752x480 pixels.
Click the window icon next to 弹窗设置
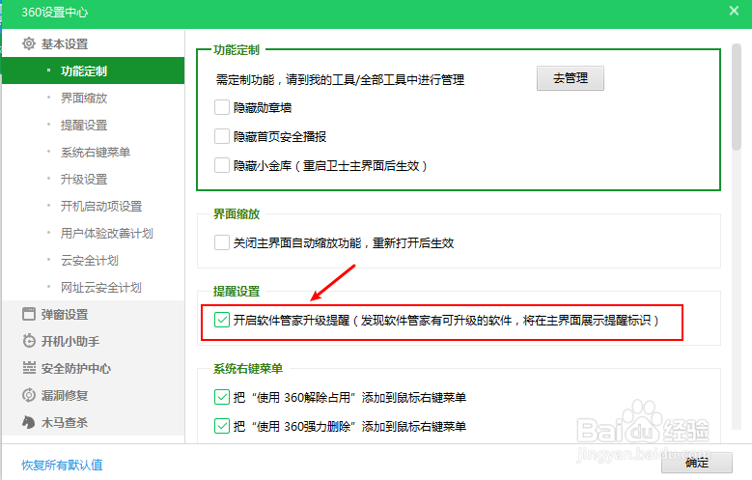tap(29, 315)
